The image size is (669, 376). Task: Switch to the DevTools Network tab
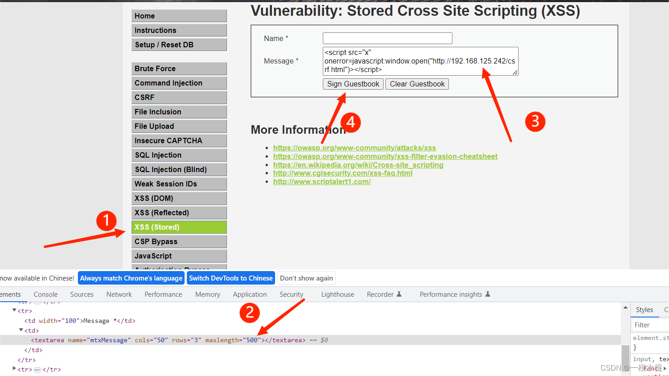119,294
